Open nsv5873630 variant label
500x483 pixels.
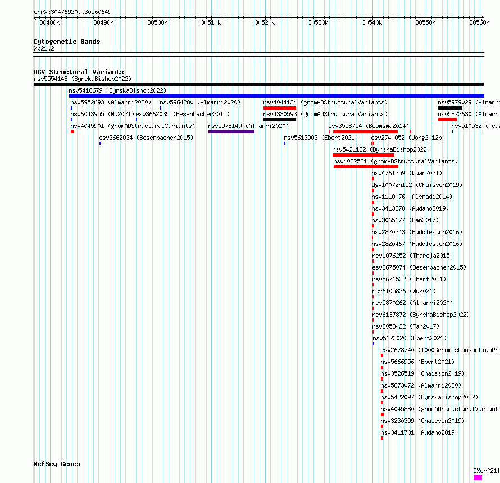pos(469,114)
